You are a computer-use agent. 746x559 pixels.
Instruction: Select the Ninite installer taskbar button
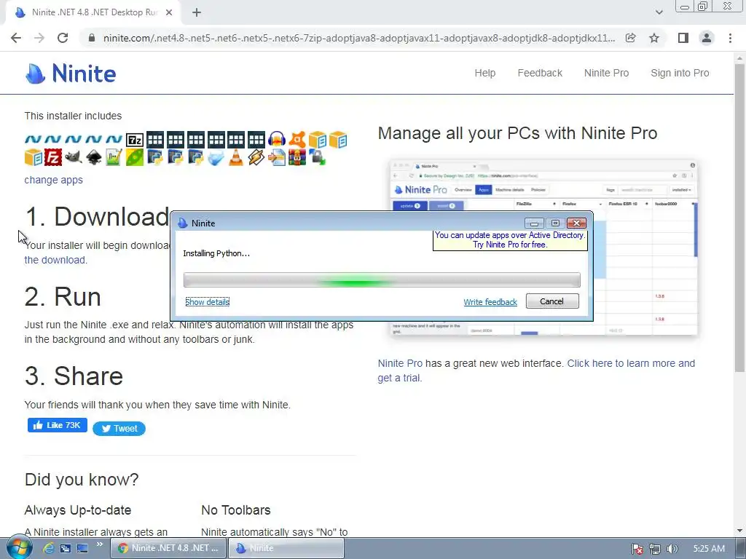tap(286, 548)
